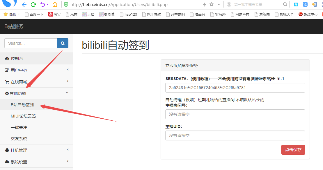Open the 亚马逊 bookmark
This screenshot has width=323, height=170.
(x=218, y=14)
